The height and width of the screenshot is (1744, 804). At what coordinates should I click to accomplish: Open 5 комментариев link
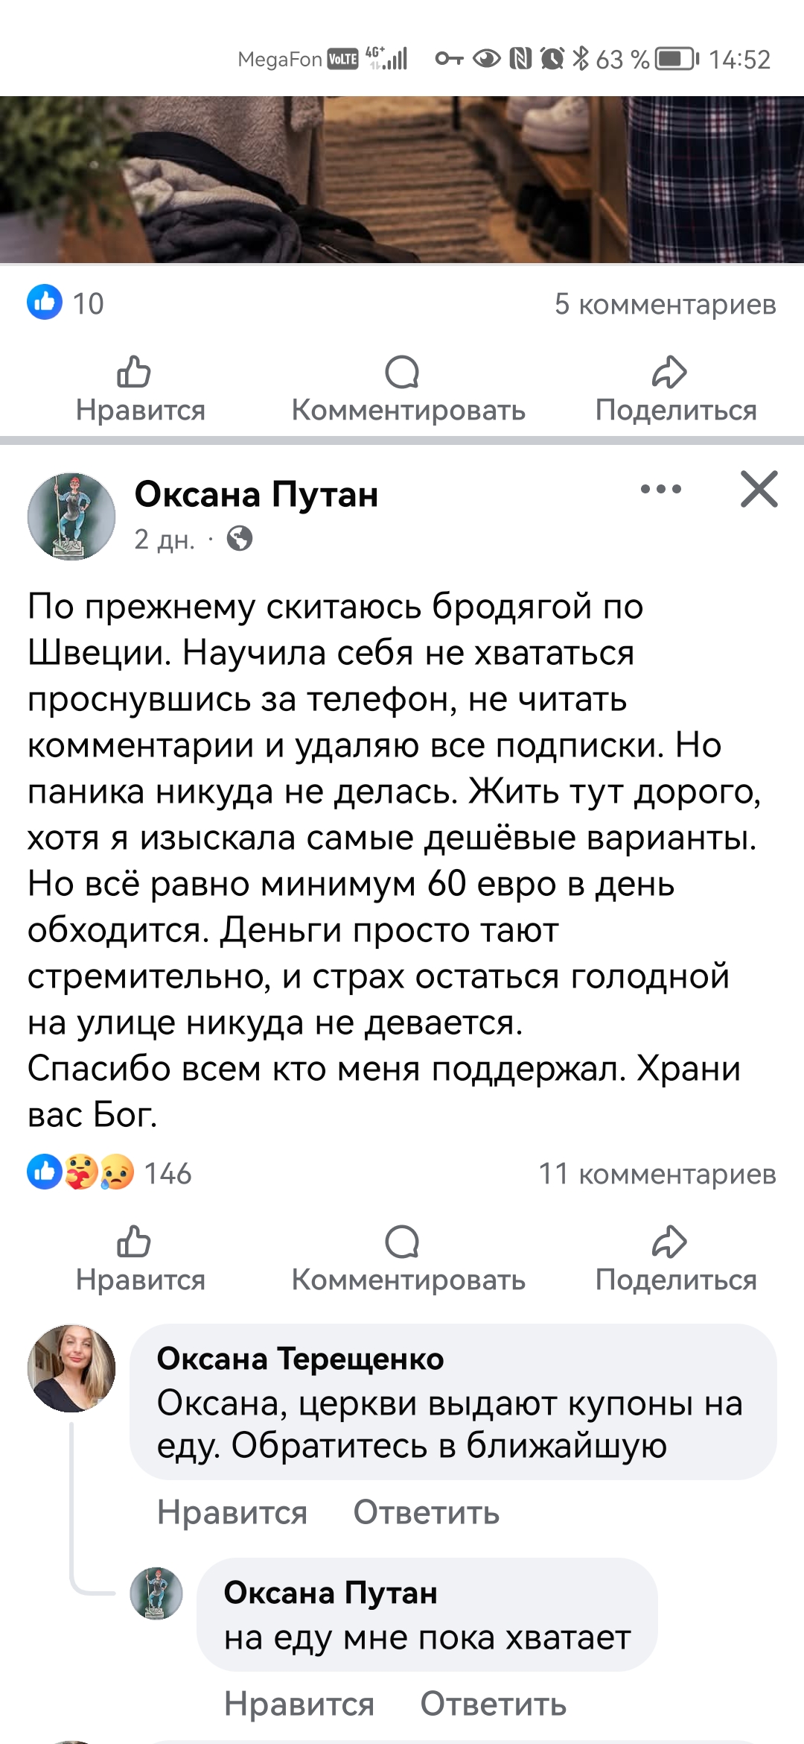click(x=666, y=304)
